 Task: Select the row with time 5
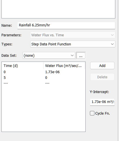click(44, 78)
